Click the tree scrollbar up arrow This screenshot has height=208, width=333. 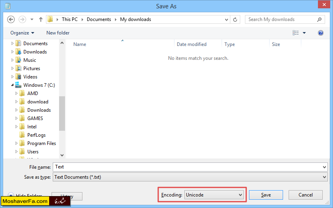(62, 43)
